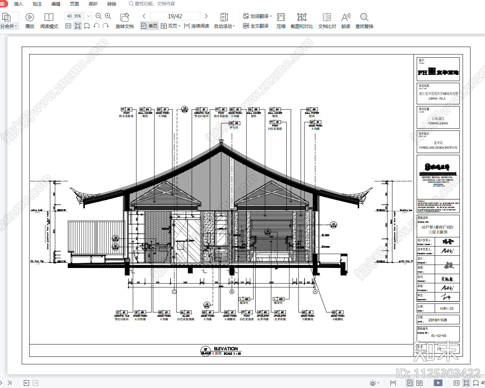Select double page icon in status bar
Image resolution: width=485 pixels, height=388 pixels.
(419, 383)
